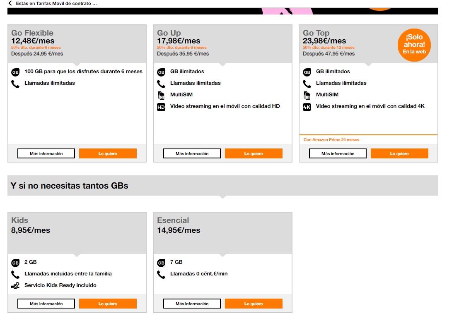Click the MultiSIM icon in Go Up card
The height and width of the screenshot is (323, 459).
161,95
